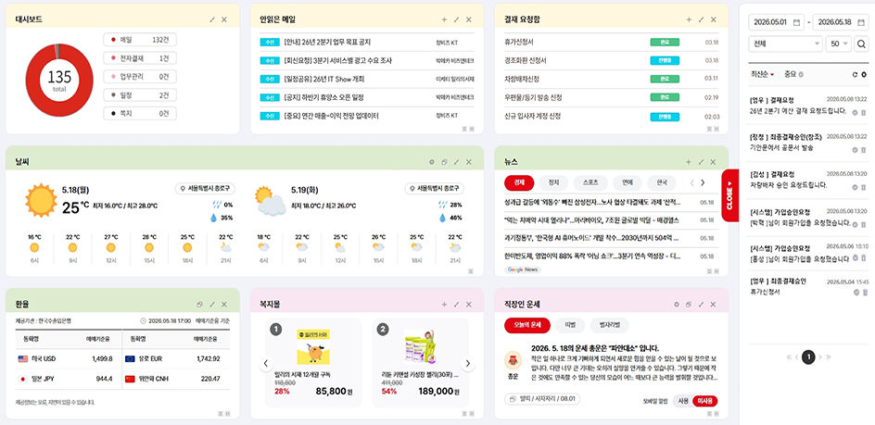Switch to the 스포츠 news tab
The height and width of the screenshot is (425, 875).
[590, 182]
